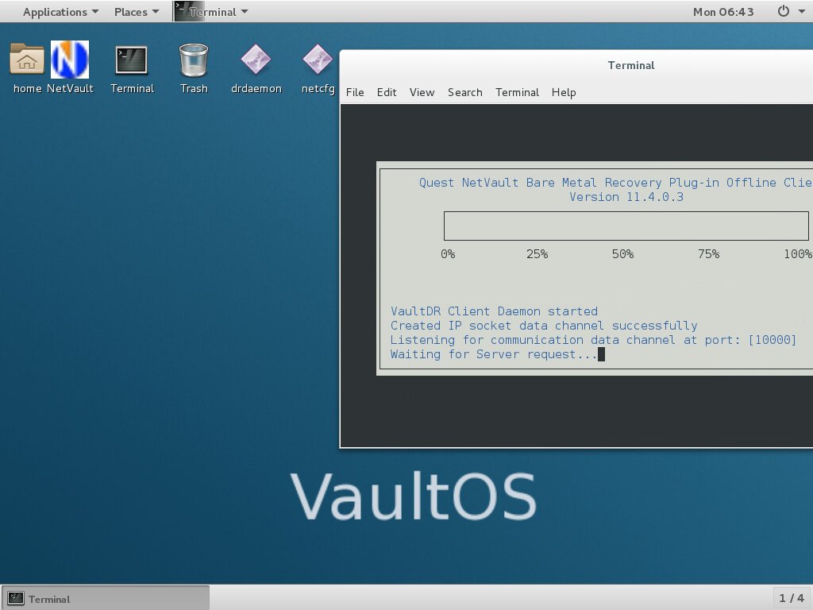The width and height of the screenshot is (813, 610).
Task: Open the Places menu
Action: (137, 11)
